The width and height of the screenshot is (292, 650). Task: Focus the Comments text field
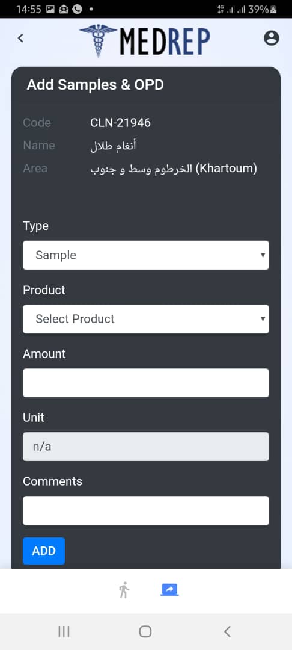[x=146, y=510]
